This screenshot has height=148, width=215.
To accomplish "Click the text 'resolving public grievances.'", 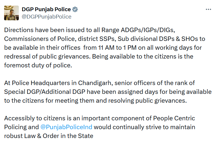I will (148, 101).
